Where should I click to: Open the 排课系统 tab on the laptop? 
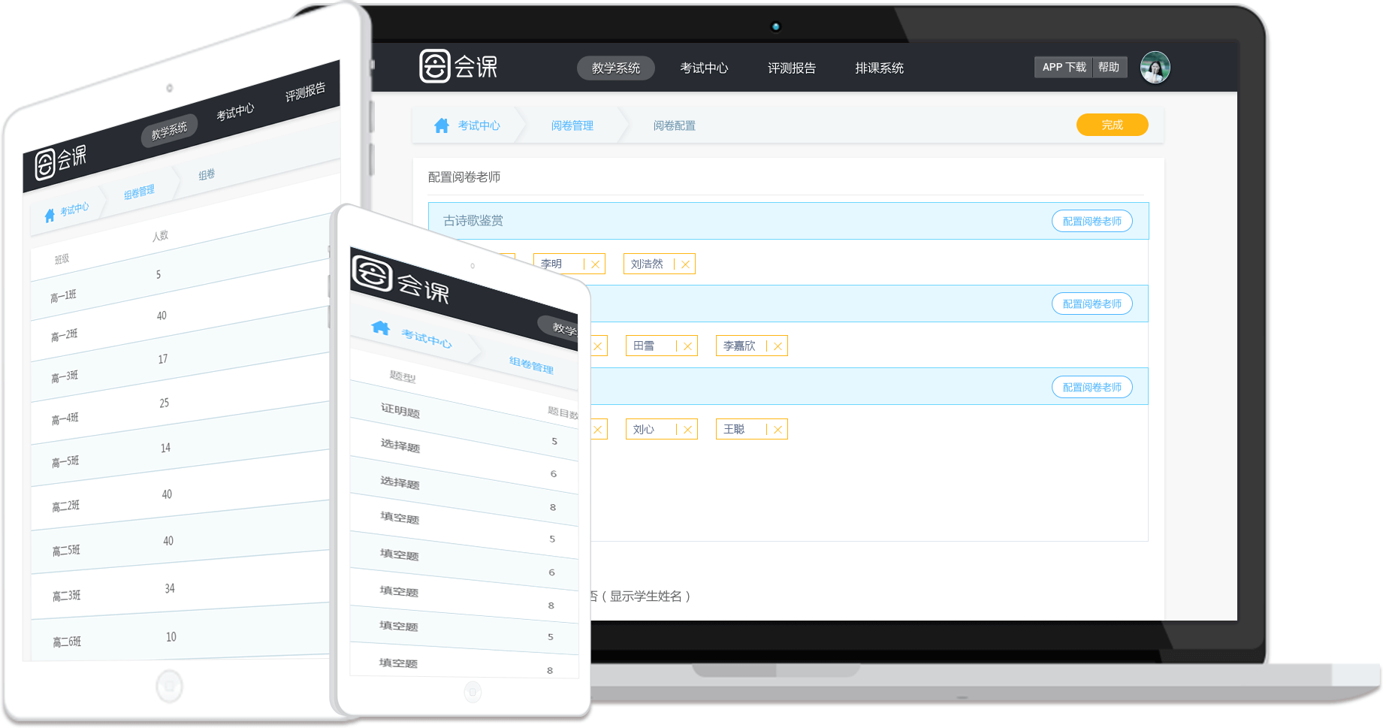click(880, 68)
